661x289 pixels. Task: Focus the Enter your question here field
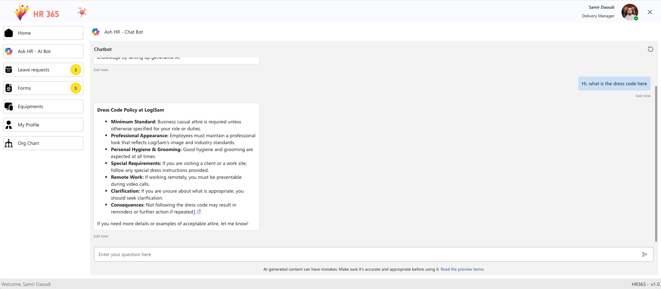(367, 254)
